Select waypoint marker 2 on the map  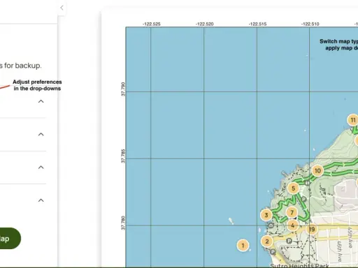(x=267, y=241)
